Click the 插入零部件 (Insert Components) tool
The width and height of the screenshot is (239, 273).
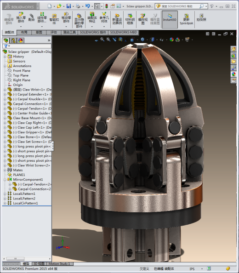point(21,17)
